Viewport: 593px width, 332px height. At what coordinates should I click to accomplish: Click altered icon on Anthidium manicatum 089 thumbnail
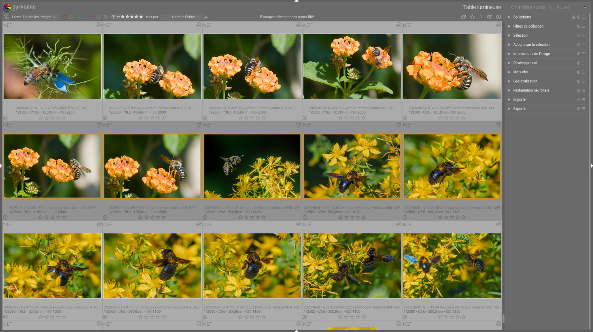499,25
